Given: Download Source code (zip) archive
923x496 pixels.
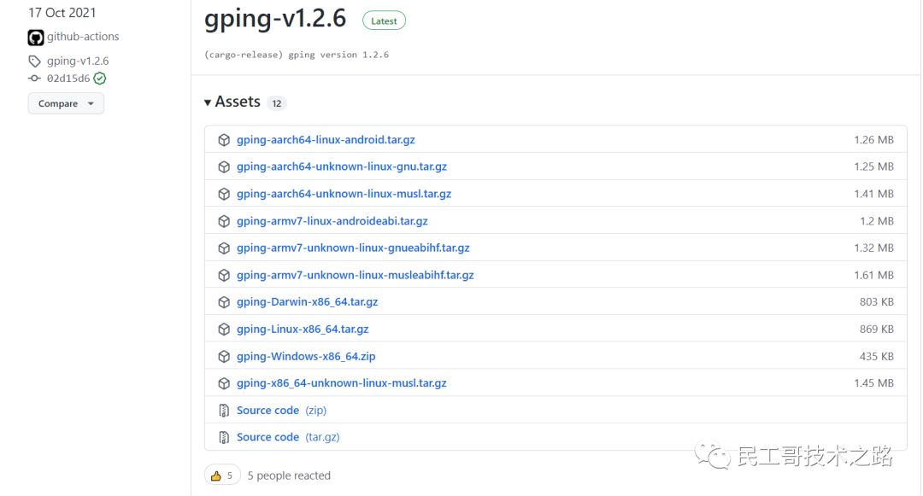Looking at the screenshot, I should click(281, 410).
